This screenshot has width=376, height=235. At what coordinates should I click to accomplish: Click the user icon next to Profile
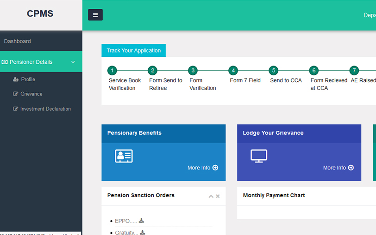[x=16, y=79]
